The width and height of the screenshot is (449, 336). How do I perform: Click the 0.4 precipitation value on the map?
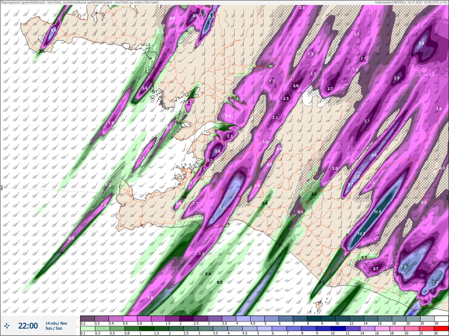click(x=300, y=212)
